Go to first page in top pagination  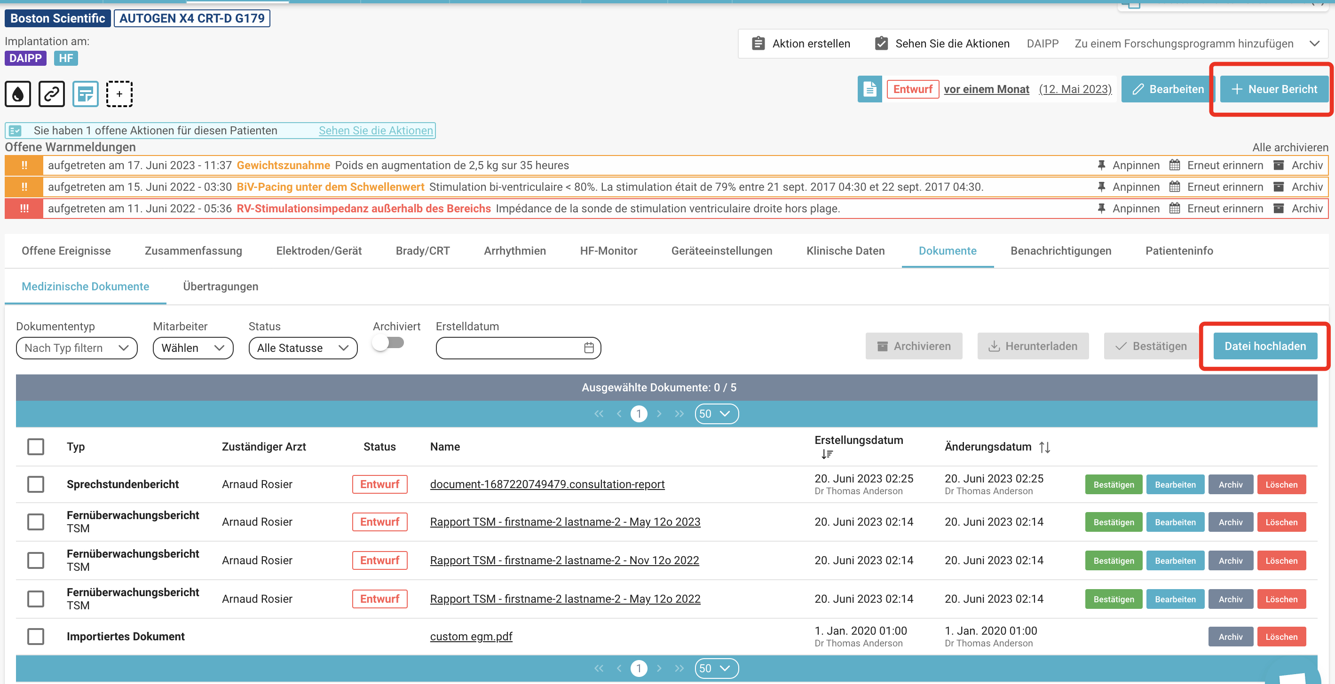(x=599, y=414)
